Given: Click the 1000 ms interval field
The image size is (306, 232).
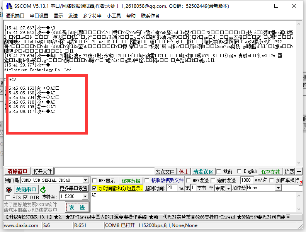Looking at the screenshot, I should coord(247,180).
